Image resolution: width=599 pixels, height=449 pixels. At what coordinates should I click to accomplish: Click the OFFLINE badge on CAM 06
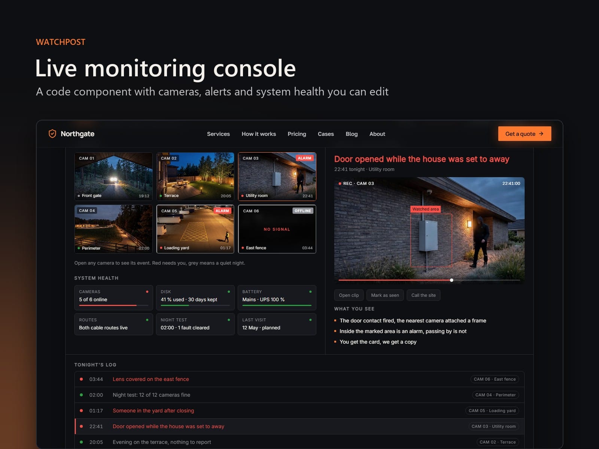[x=302, y=211]
